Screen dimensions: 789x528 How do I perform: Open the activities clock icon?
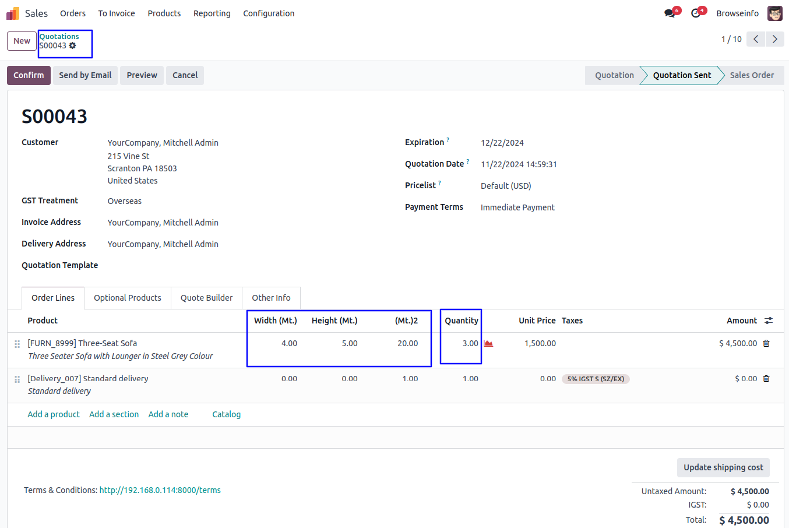(696, 13)
